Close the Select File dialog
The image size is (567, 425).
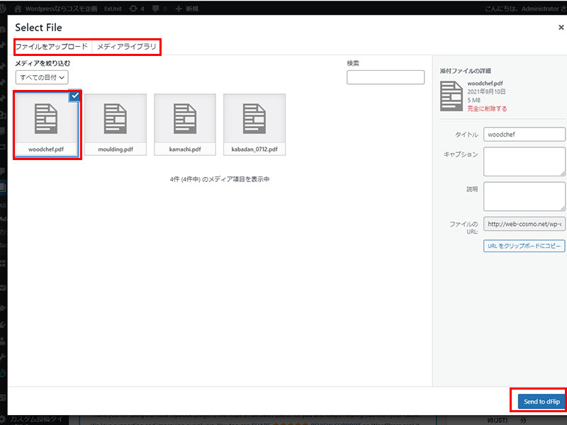[561, 27]
